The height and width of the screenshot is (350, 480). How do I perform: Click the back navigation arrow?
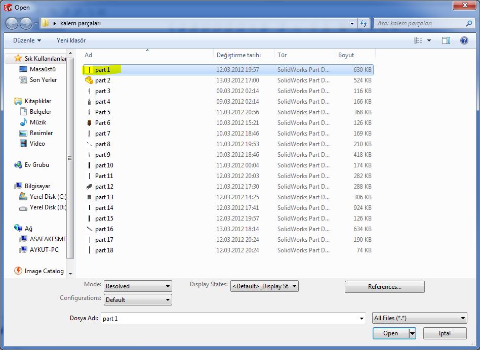pos(12,23)
